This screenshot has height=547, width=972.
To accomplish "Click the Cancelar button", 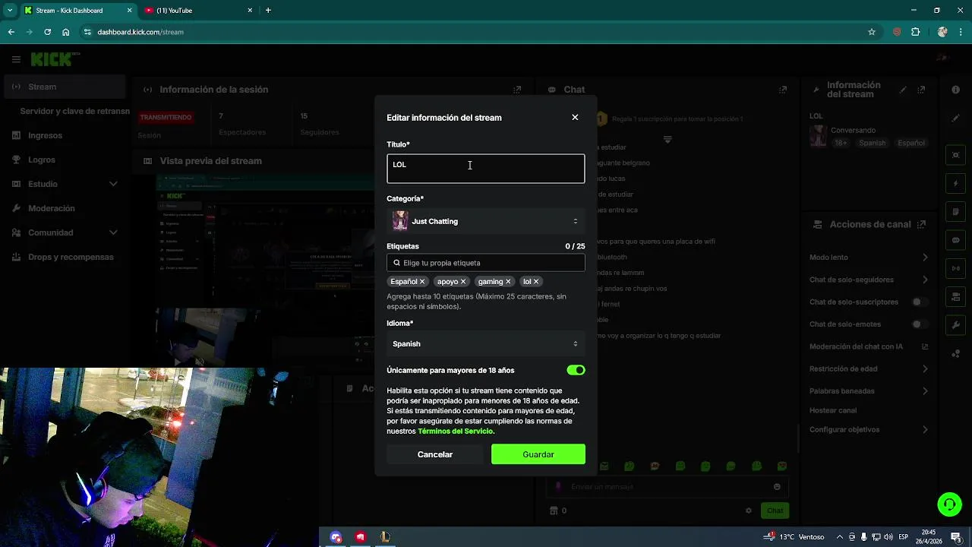I will pyautogui.click(x=435, y=454).
